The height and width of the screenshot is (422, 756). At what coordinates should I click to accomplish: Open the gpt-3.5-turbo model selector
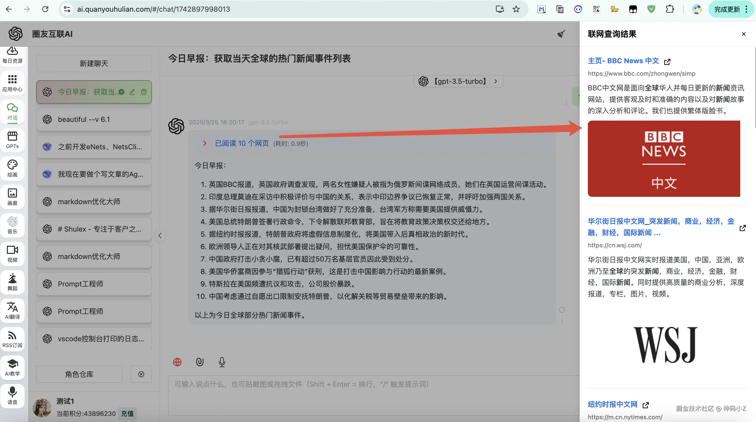(459, 81)
